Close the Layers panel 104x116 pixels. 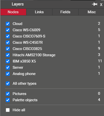(x=101, y=4)
